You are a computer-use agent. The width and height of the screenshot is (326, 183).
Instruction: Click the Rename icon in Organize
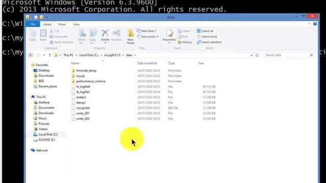click(x=116, y=33)
